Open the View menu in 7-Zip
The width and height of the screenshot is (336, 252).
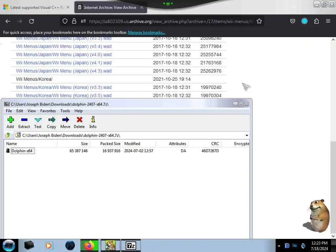[x=31, y=111]
